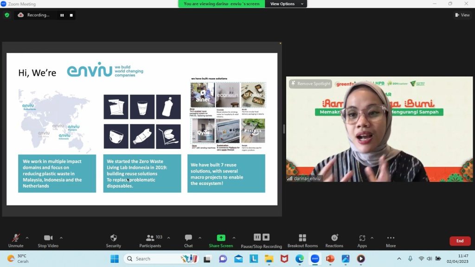Open Task View in the taskbar
Image resolution: width=475 pixels, height=267 pixels.
tap(207, 259)
